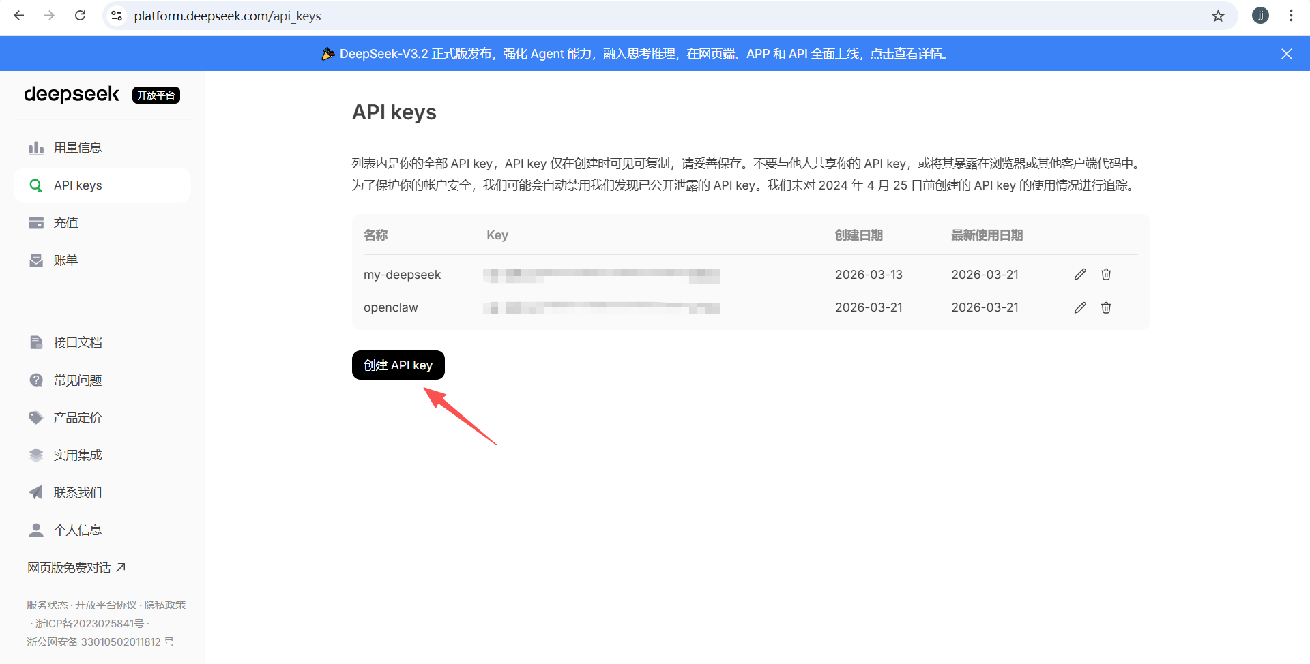Click the 账单 inbox icon
This screenshot has height=664, width=1310.
[36, 260]
